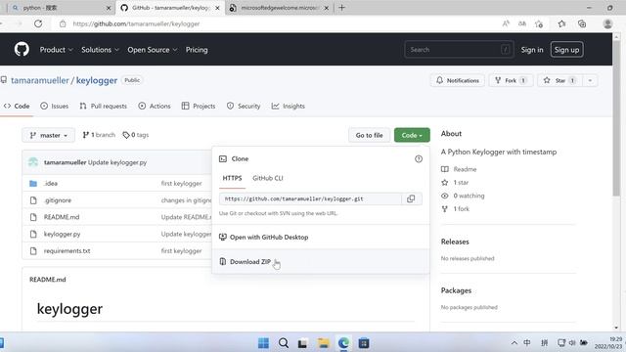The image size is (626, 352).
Task: Copy the clone URL with the copy icon
Action: coord(411,198)
